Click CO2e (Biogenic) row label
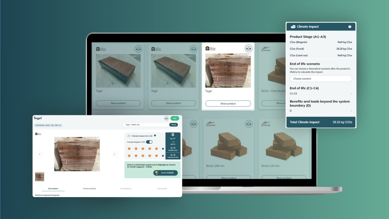This screenshot has height=219, width=389. 298,42
